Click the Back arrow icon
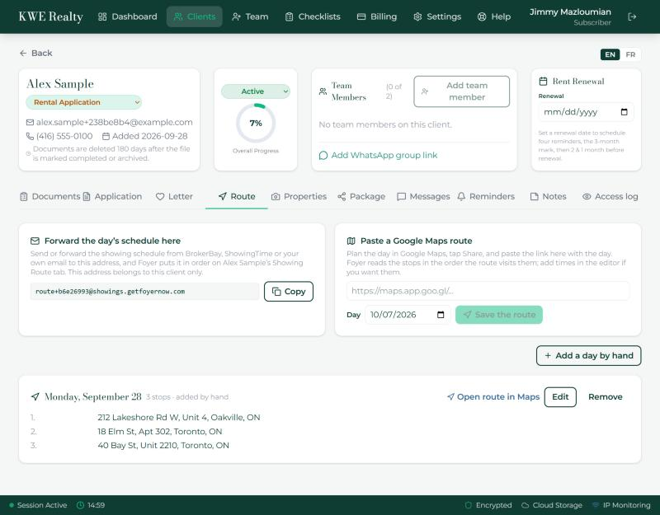This screenshot has height=515, width=660. (x=23, y=54)
